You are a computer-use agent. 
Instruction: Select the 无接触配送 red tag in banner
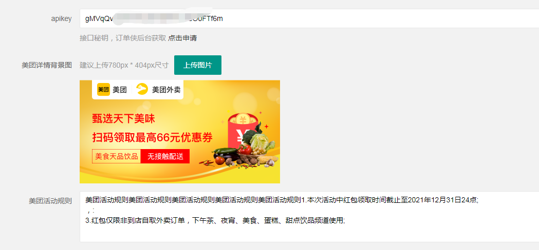click(165, 156)
